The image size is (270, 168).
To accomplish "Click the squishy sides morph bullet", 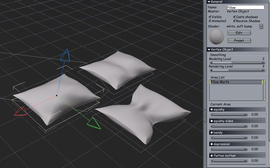I will [x=212, y=121].
